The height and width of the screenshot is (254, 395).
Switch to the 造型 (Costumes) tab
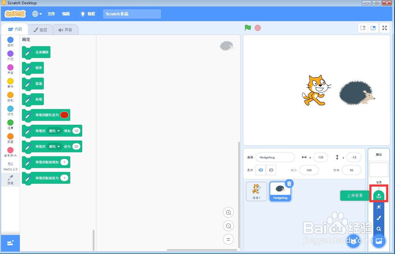[x=40, y=29]
